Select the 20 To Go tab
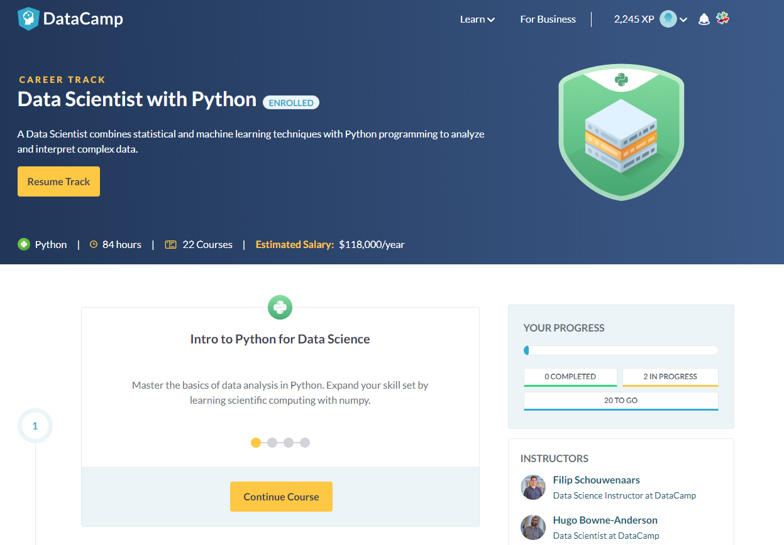The height and width of the screenshot is (545, 784). (x=621, y=401)
